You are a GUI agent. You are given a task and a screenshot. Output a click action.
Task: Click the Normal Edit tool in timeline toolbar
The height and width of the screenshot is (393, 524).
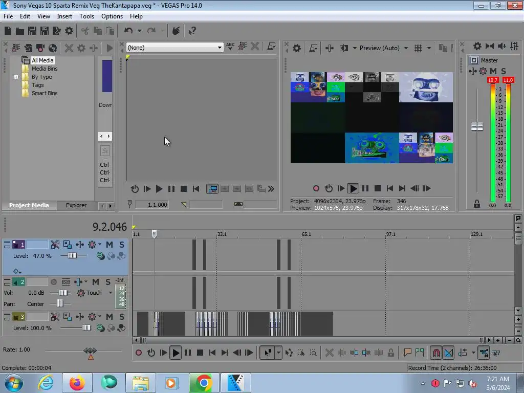(268, 353)
